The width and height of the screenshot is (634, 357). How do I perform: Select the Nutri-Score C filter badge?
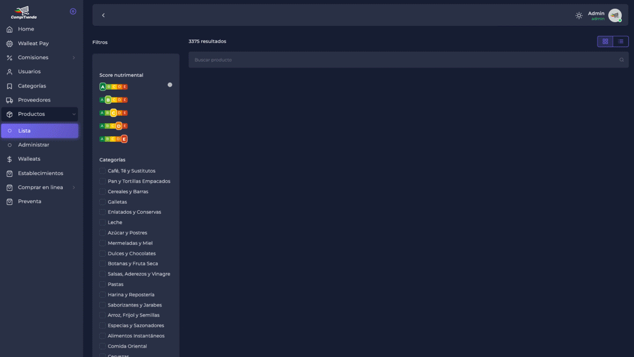(x=112, y=112)
